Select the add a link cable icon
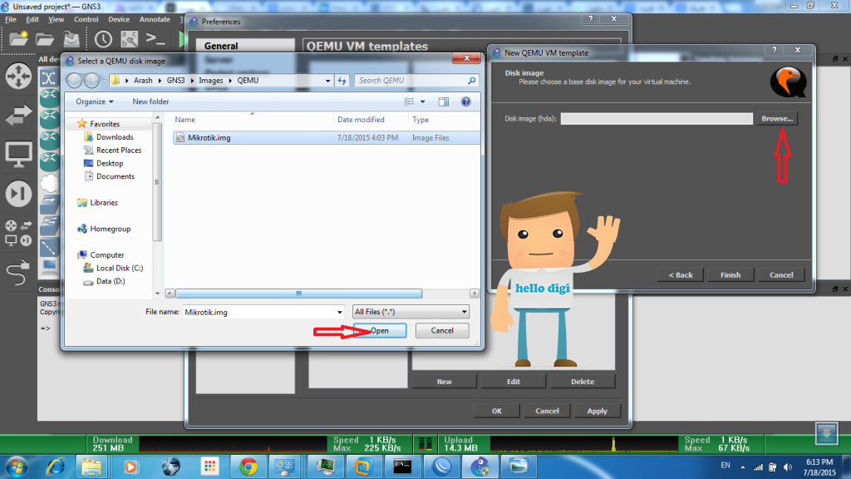Screen dimensions: 851x479 click(18, 272)
